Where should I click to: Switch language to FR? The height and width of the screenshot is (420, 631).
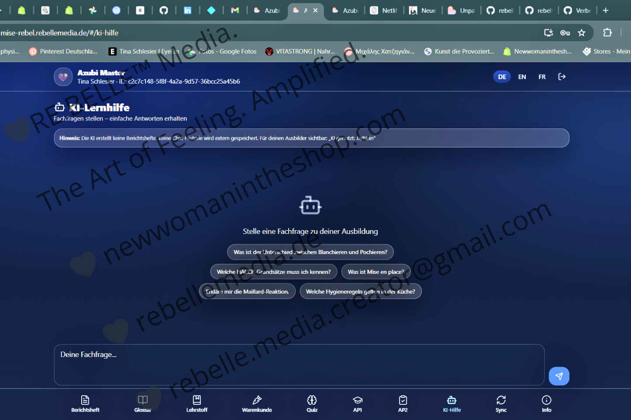541,76
